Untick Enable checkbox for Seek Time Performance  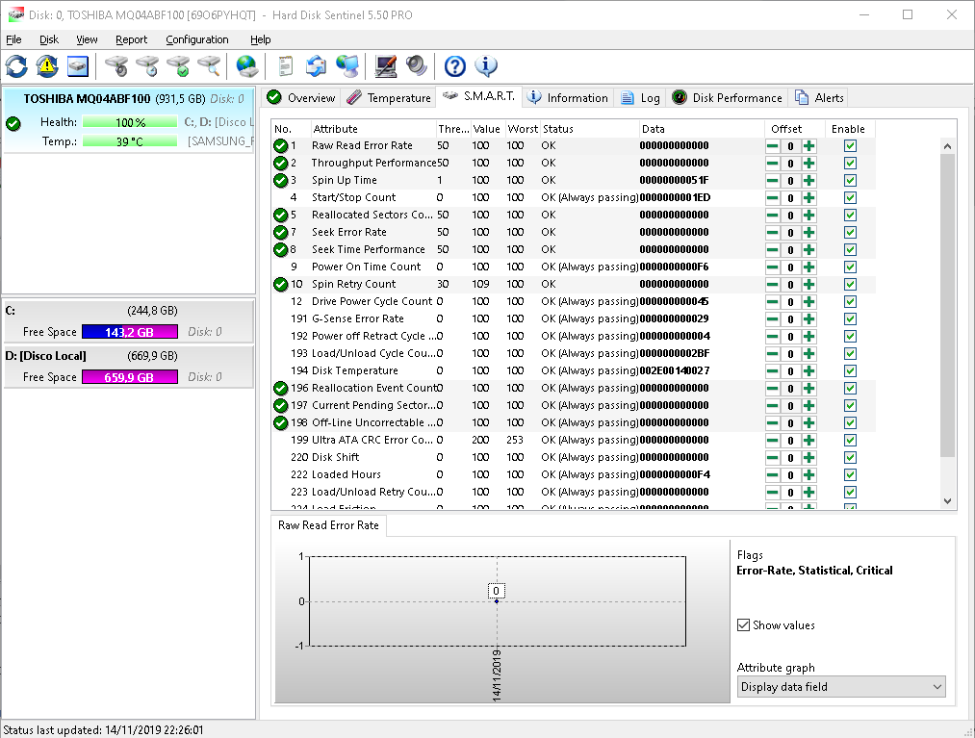click(850, 250)
